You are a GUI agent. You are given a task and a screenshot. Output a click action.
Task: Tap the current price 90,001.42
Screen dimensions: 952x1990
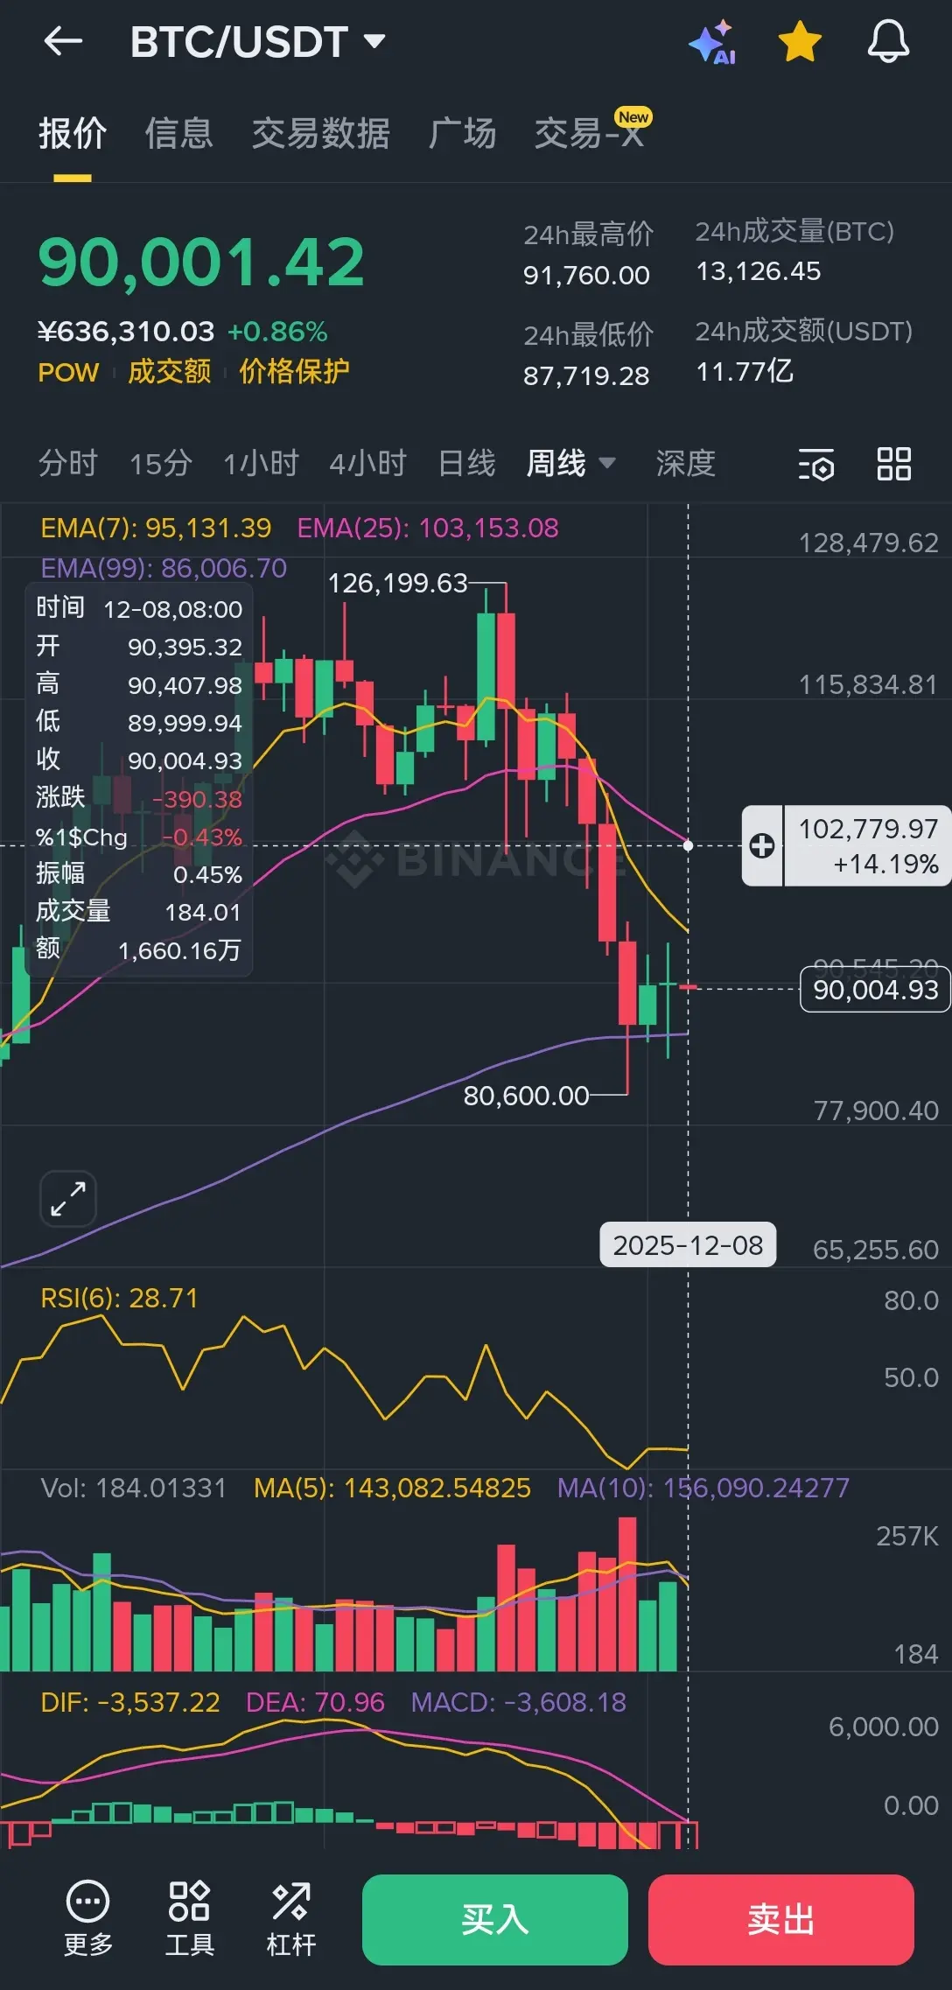click(201, 263)
